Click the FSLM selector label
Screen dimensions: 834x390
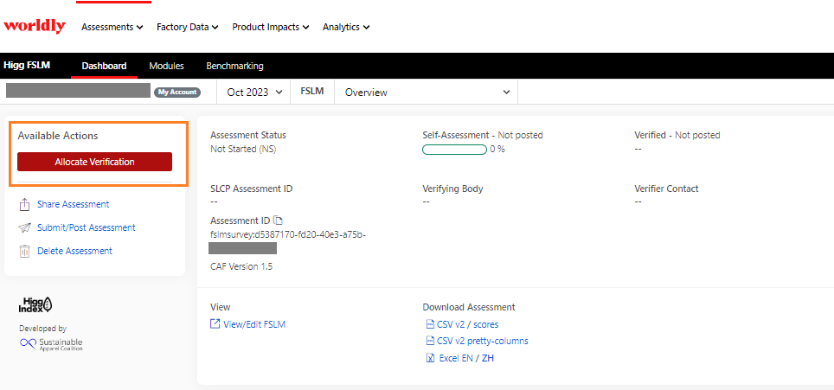pos(312,93)
